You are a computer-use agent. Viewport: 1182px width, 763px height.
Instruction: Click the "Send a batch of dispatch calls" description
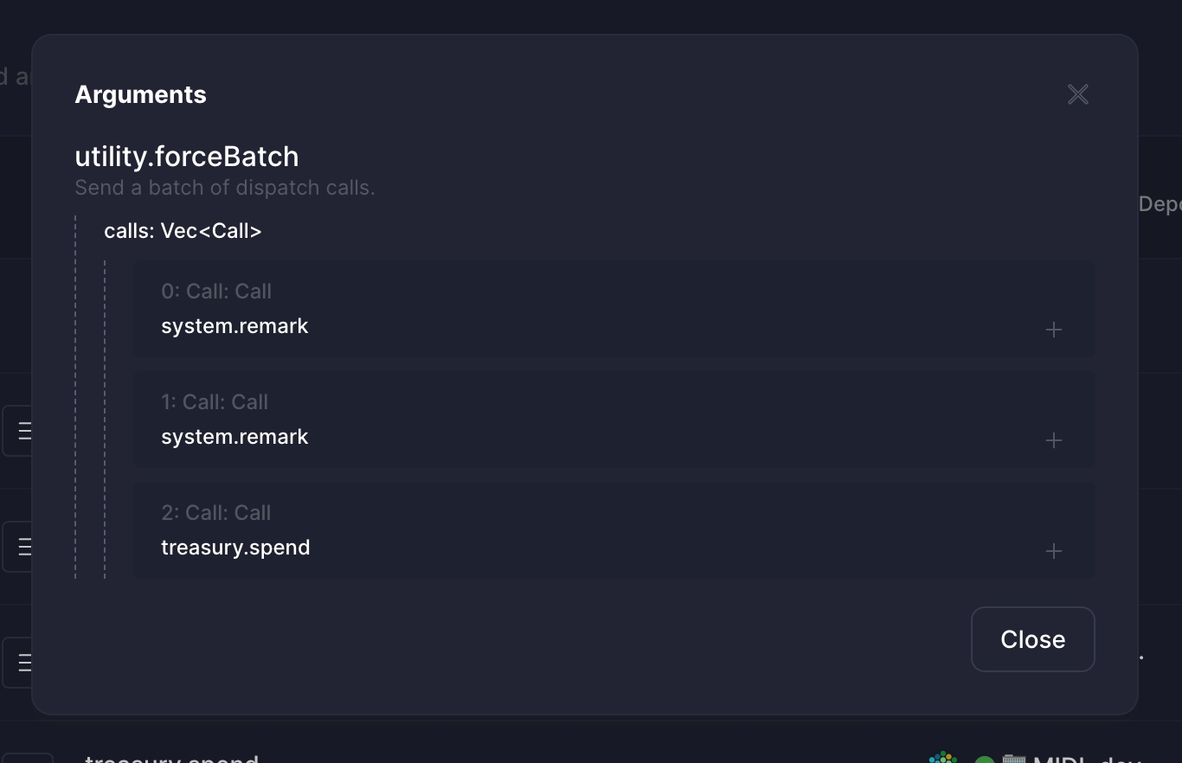224,187
